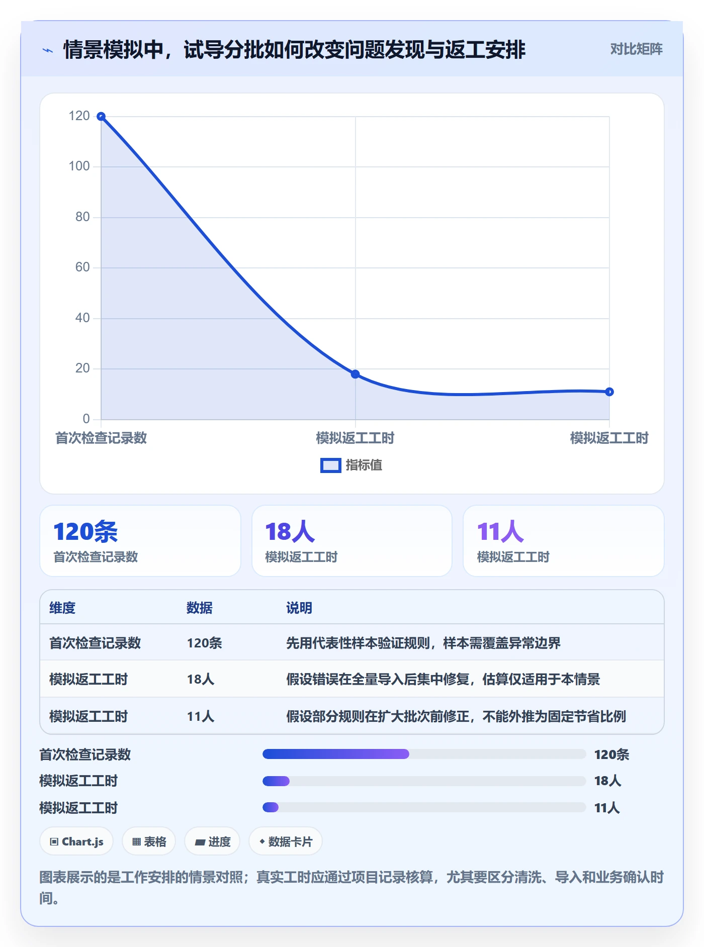Open the 11人 stat card
704x947 pixels.
pos(563,541)
